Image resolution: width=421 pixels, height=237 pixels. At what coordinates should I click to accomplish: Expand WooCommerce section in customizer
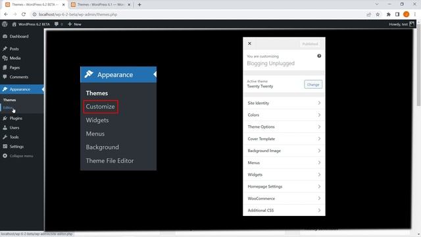pyautogui.click(x=284, y=198)
